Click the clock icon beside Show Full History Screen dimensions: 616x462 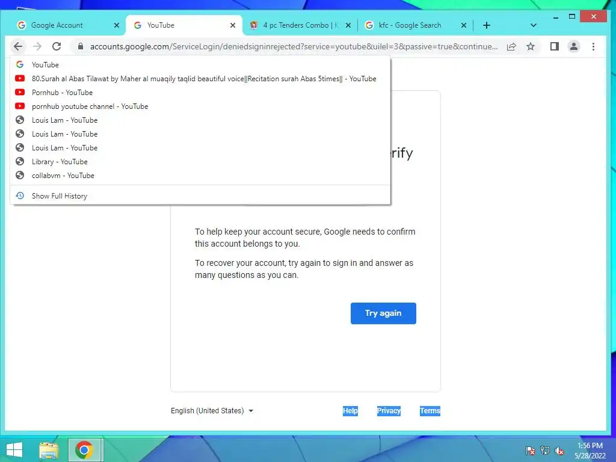pos(20,196)
